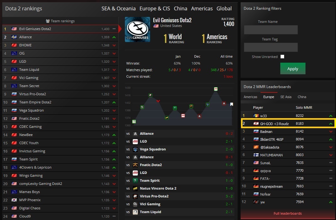Click the Natus Vincere Dota 2 logo

[x=135, y=188]
